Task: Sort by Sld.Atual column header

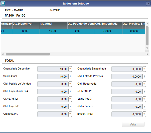Action: click(x=54, y=25)
